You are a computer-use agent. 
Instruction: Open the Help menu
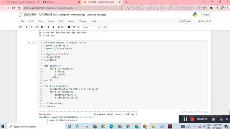pyautogui.click(x=95, y=21)
